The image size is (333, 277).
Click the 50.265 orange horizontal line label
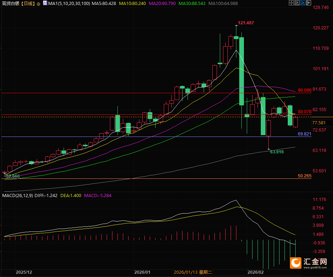click(x=305, y=176)
